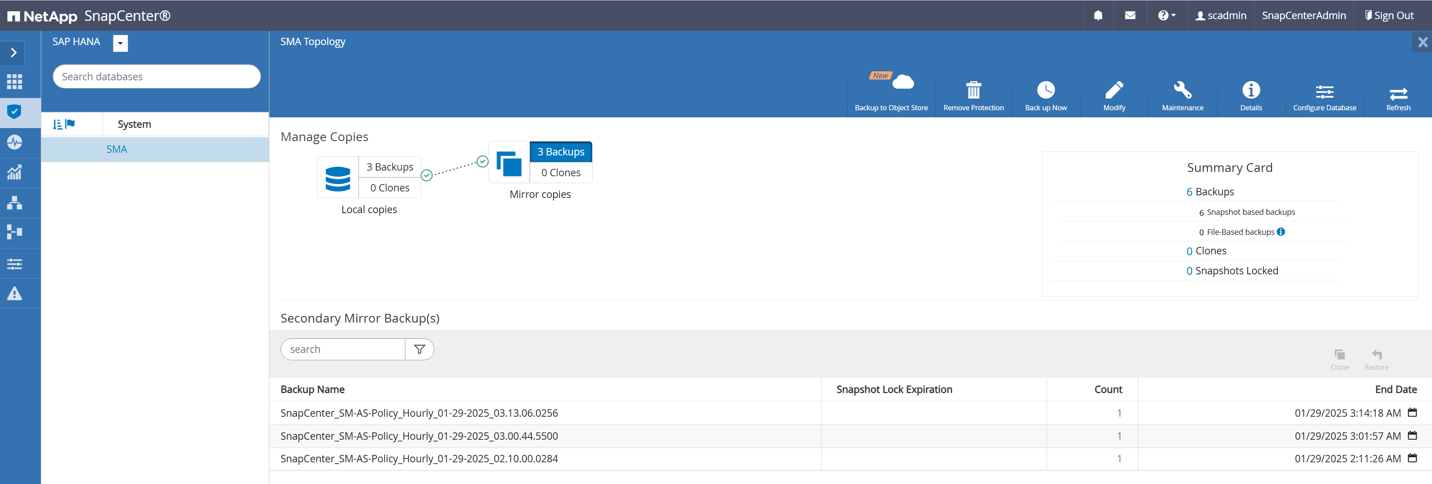This screenshot has width=1432, height=484.
Task: Click the Refresh arrows icon
Action: pos(1398,93)
